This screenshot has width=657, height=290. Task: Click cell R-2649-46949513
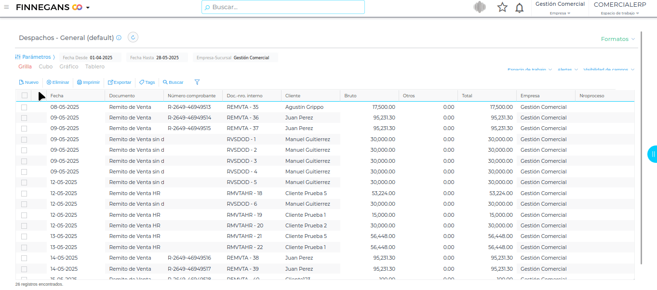[x=189, y=107]
